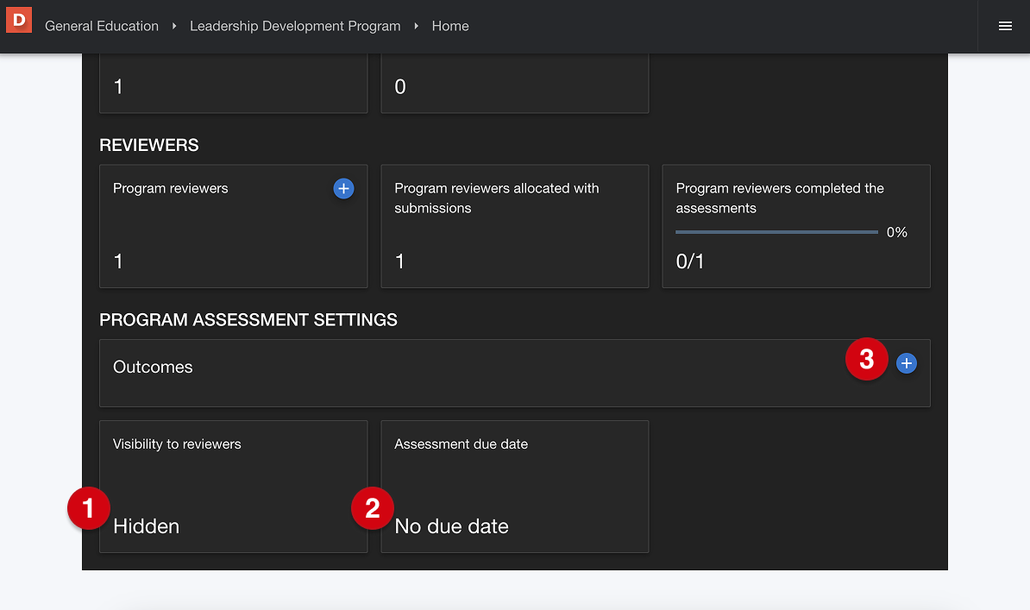
Task: Open Assessment due date setting card
Action: (515, 487)
